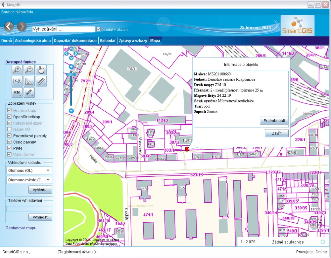Viewport: 331px width, 258px height.
Task: Click the [x,y] coordinates tool
Action: coord(17,81)
